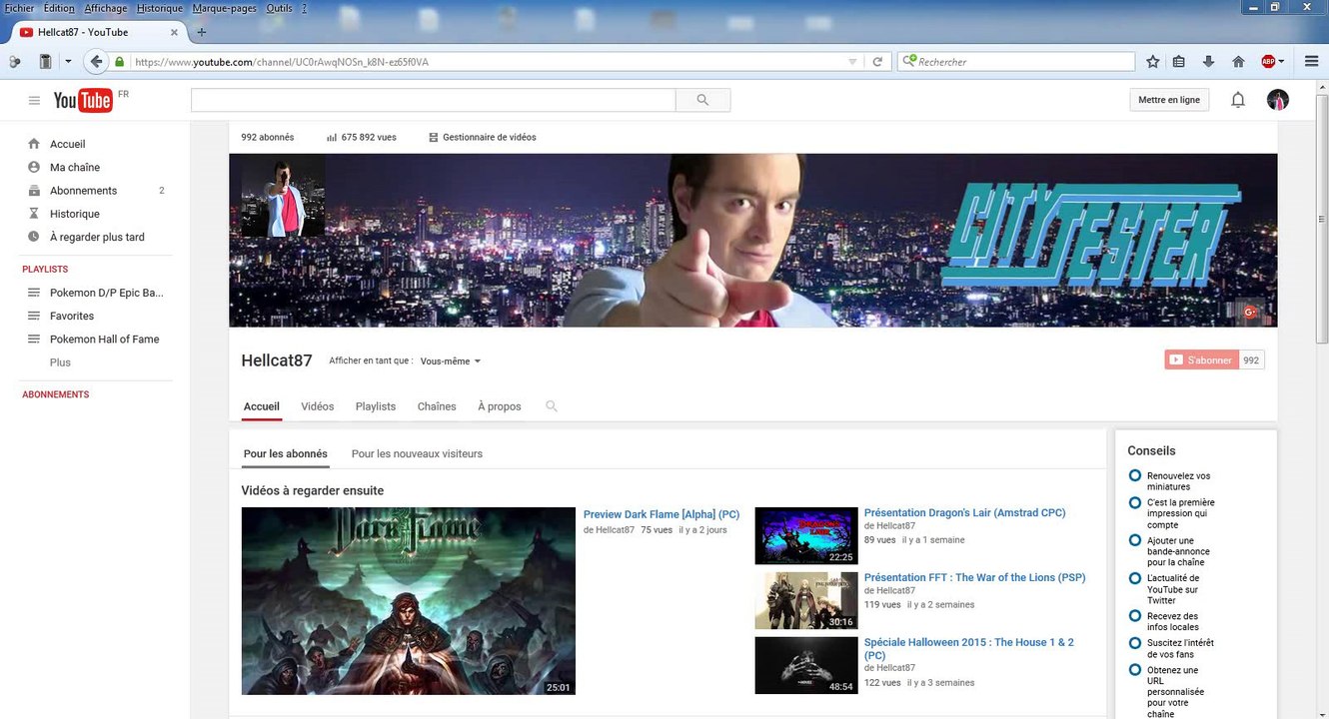Select the Recevez des infos locales circle
This screenshot has width=1329, height=719.
pyautogui.click(x=1134, y=616)
